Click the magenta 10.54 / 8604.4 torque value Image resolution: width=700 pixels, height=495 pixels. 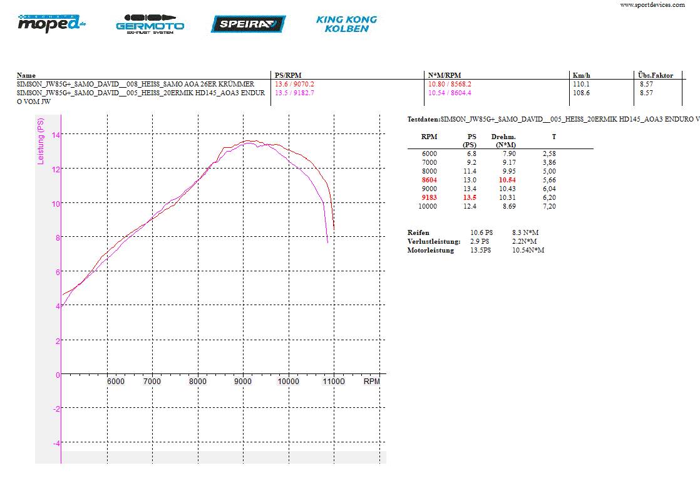[450, 93]
